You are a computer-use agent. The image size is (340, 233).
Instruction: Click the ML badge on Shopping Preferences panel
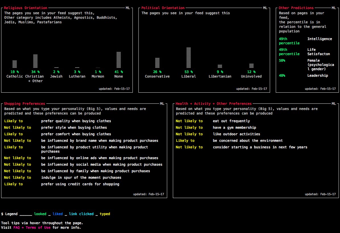162,104
